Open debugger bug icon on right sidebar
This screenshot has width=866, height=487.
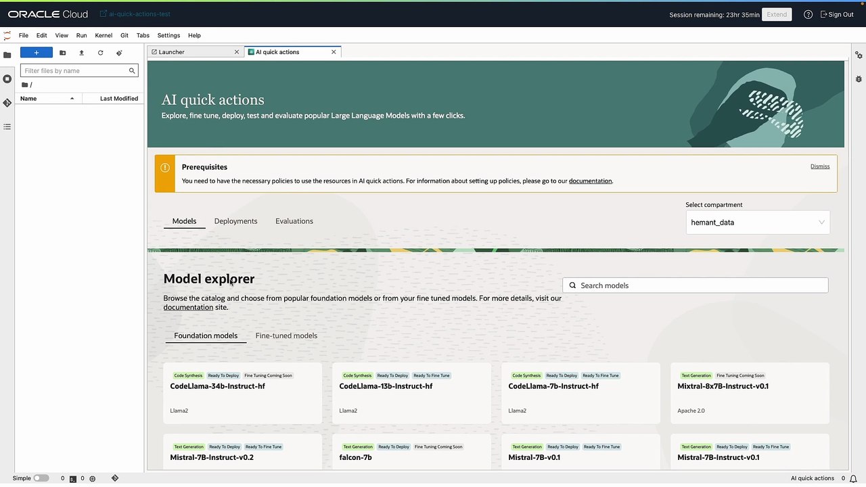pos(859,78)
